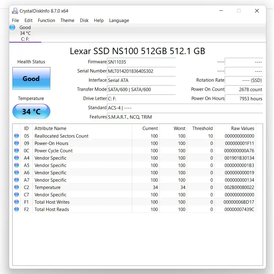
Task: Click status orb in the C7 row
Action: [x=17, y=194]
